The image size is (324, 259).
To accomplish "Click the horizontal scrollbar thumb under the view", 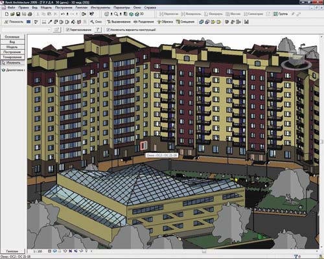I will coord(204,251).
